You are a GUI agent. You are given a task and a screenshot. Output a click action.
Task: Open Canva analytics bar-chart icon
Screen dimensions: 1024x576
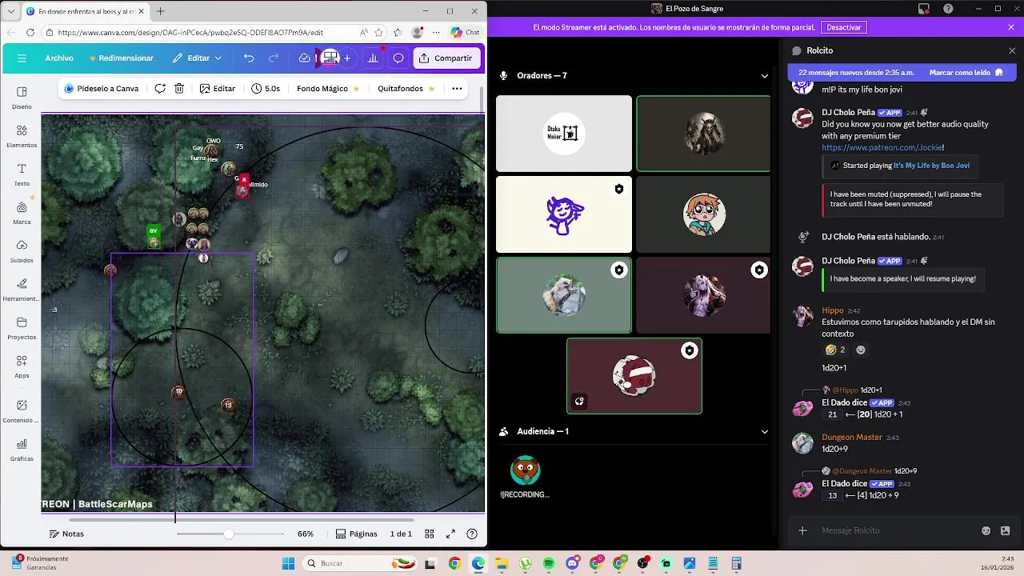click(x=373, y=58)
